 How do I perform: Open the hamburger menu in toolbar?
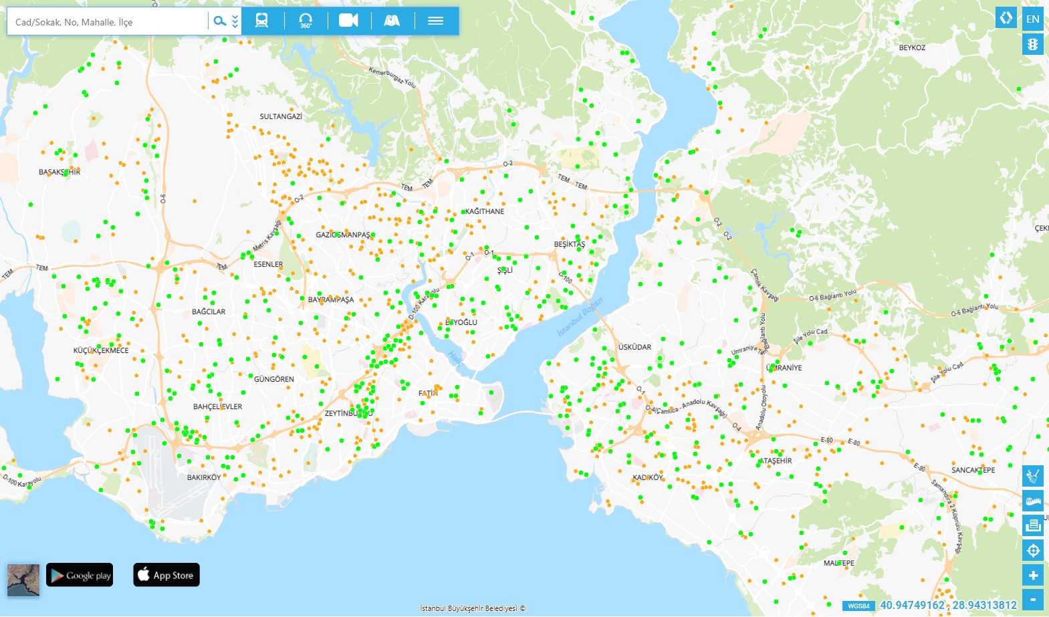tap(436, 21)
